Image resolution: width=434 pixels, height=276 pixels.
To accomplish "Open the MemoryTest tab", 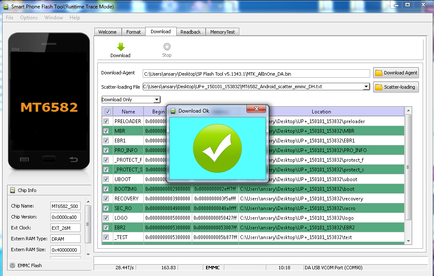I will [x=222, y=32].
